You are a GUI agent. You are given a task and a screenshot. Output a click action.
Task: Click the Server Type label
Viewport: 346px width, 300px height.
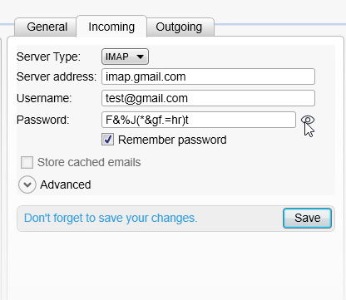point(48,57)
